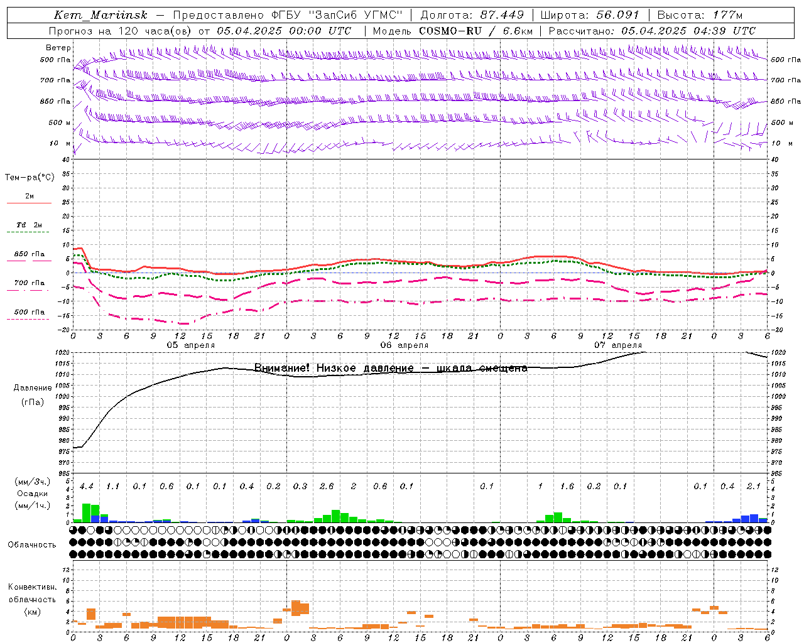
Task: Click the date label 05 апреля
Action: [x=191, y=345]
